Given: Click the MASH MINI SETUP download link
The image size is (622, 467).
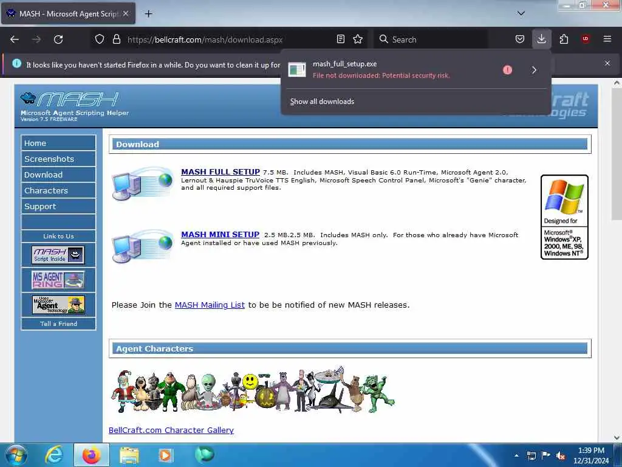Looking at the screenshot, I should [x=220, y=235].
